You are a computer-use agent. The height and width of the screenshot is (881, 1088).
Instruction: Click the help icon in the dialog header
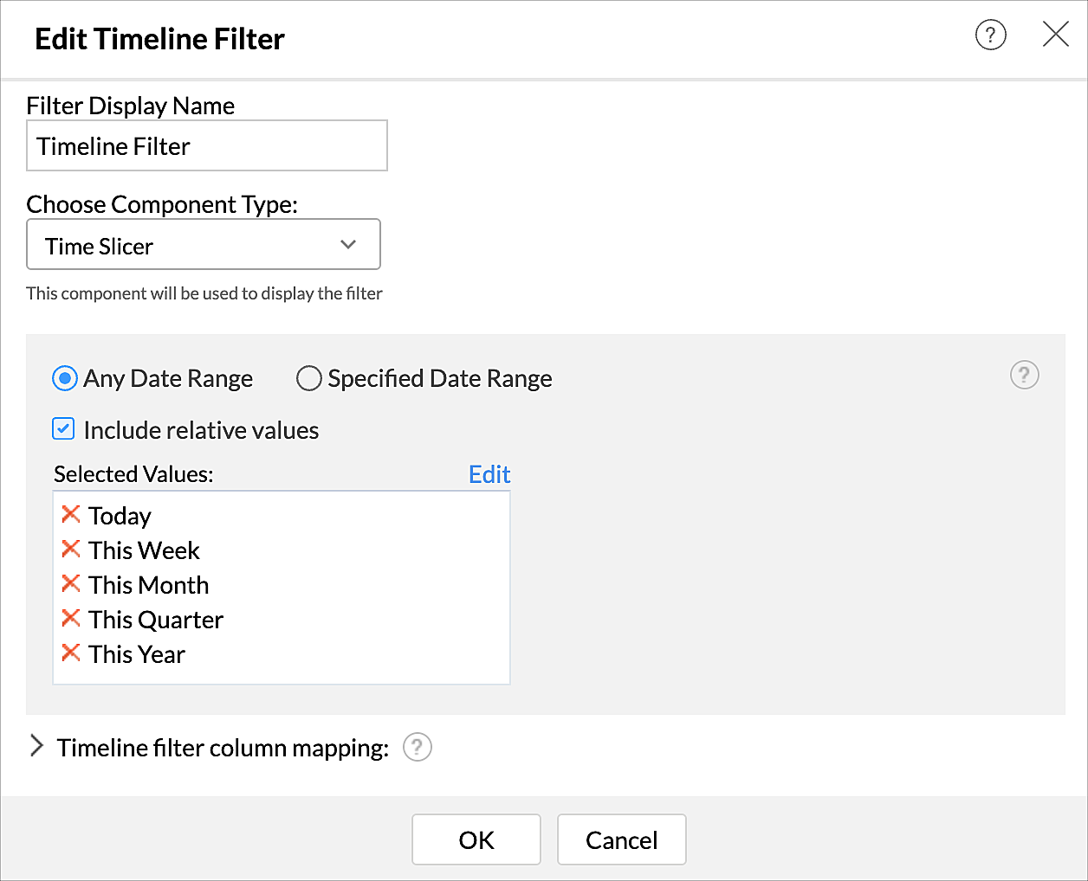(x=990, y=35)
